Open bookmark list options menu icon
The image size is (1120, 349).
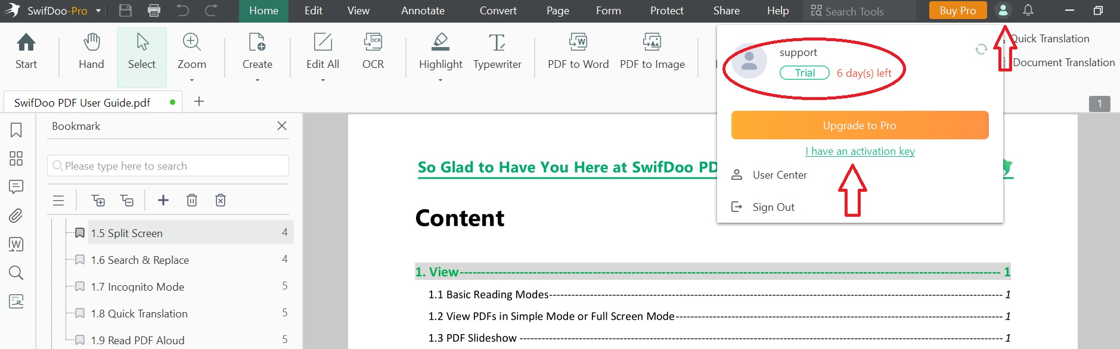58,201
